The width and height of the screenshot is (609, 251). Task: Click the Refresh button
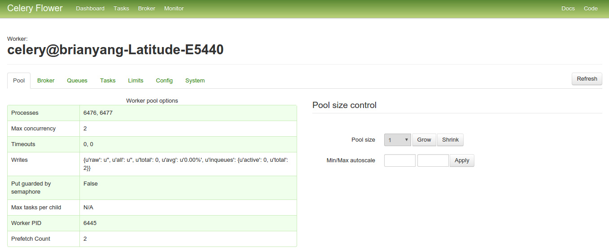coord(587,79)
